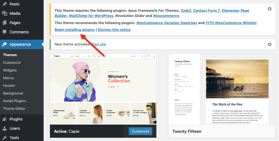Image resolution: width=279 pixels, height=141 pixels.
Task: Select the Tools wrench icon
Action: pos(5,138)
